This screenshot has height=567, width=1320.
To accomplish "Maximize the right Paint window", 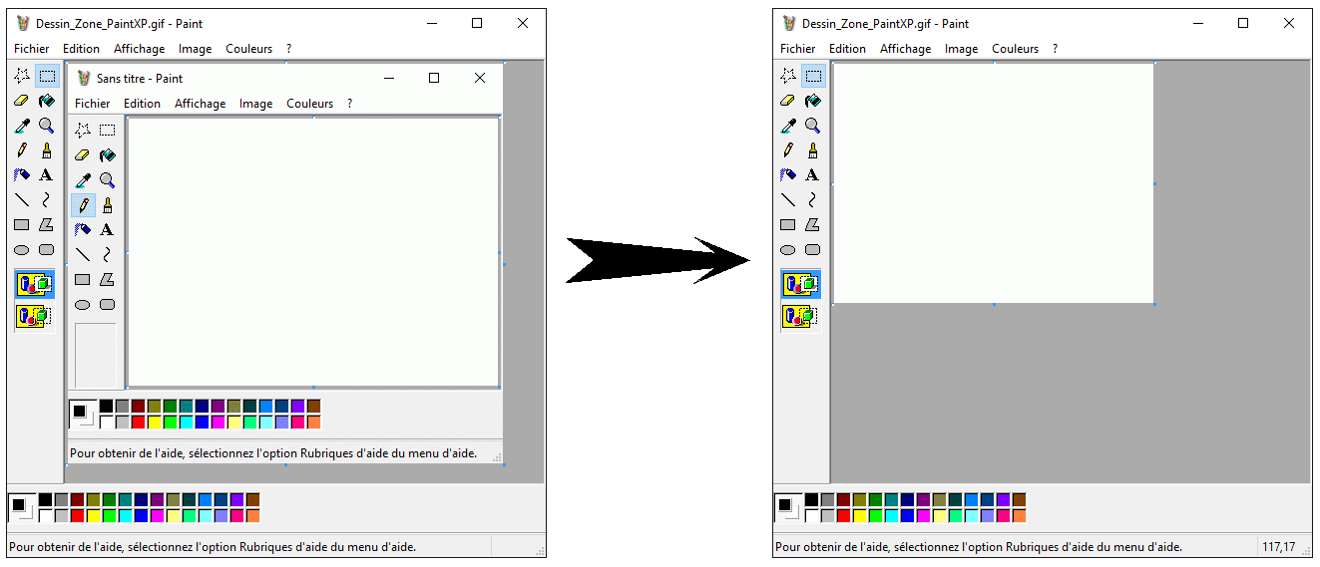I will pos(1243,23).
